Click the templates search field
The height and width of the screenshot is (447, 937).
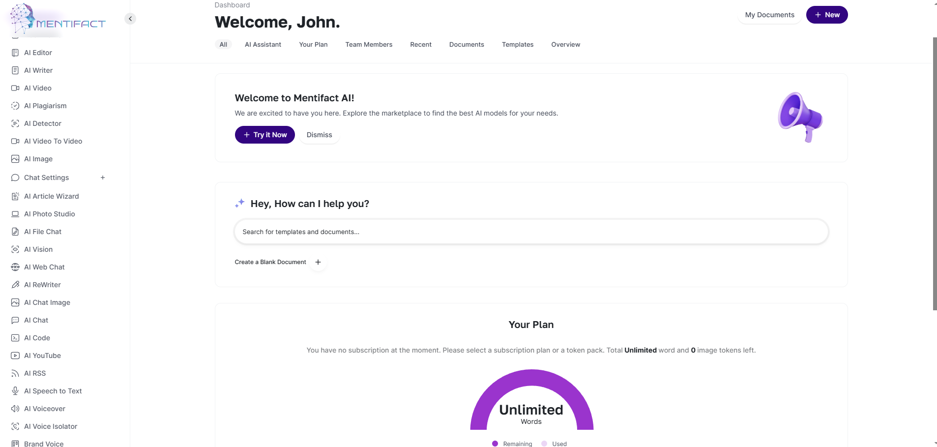(530, 232)
